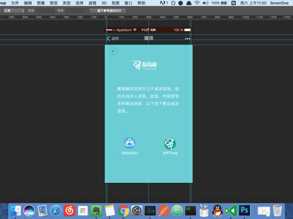Switch to Photoshop via Dock icon
The height and width of the screenshot is (219, 293).
point(244,210)
